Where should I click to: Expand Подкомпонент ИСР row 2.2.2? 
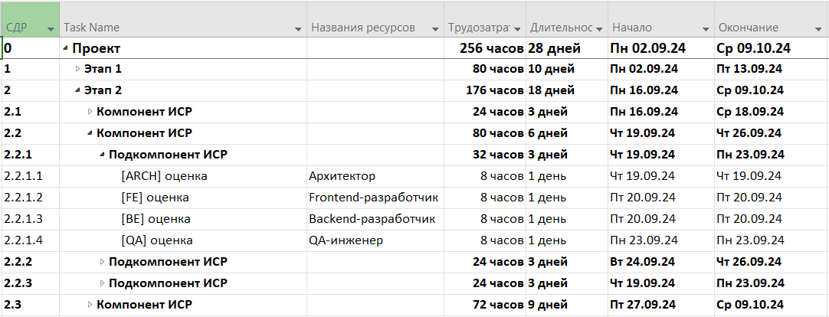pos(102,262)
